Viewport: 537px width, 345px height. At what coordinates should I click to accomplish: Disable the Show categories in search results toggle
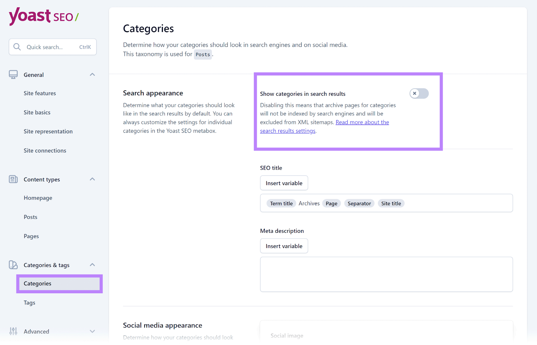419,93
